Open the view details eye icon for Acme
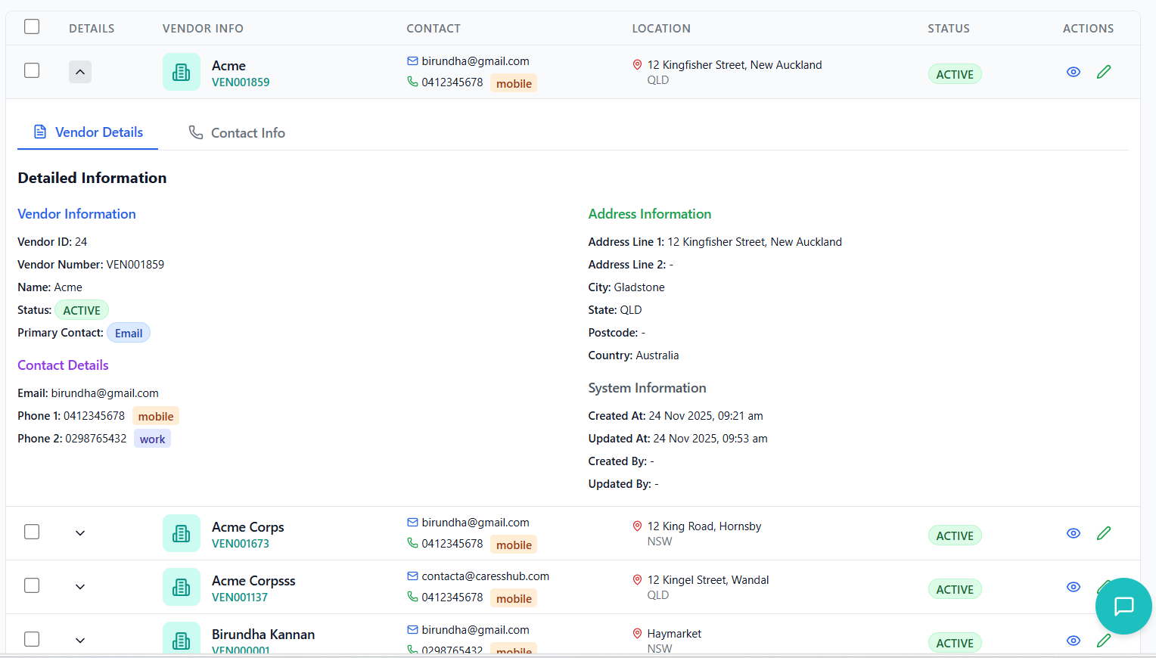1156x658 pixels. pos(1073,71)
